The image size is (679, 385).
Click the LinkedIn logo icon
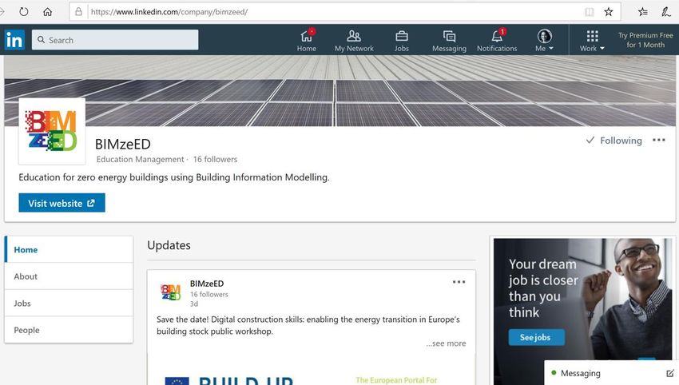(x=14, y=40)
